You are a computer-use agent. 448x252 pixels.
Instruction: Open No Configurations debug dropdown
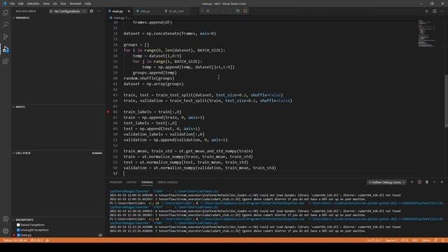tap(69, 11)
